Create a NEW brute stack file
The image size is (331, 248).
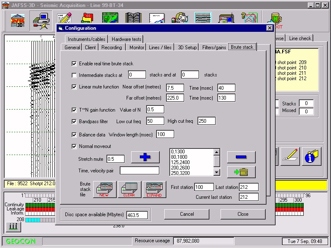pyautogui.click(x=105, y=189)
